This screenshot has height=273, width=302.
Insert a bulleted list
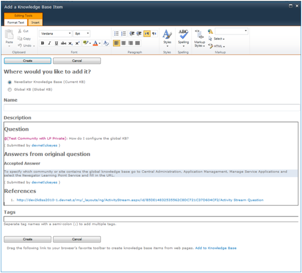coord(116,33)
